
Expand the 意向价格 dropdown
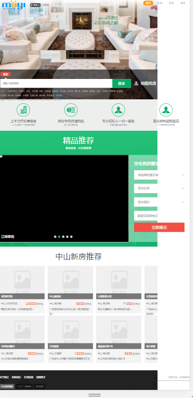tap(159, 188)
